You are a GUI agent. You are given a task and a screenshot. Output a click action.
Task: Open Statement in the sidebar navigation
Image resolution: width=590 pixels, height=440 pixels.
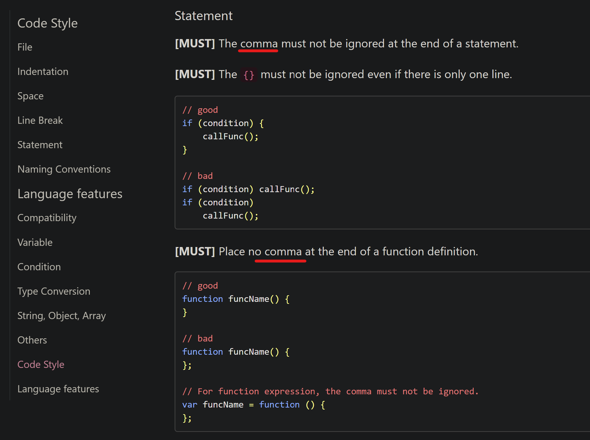40,145
